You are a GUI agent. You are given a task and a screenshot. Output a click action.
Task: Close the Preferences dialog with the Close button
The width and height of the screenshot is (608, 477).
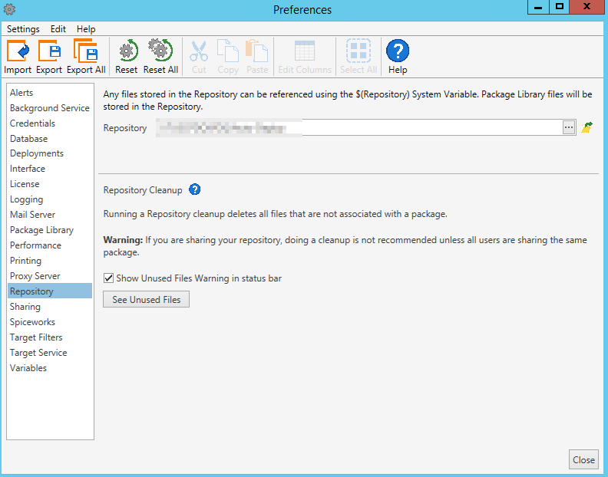click(x=583, y=460)
